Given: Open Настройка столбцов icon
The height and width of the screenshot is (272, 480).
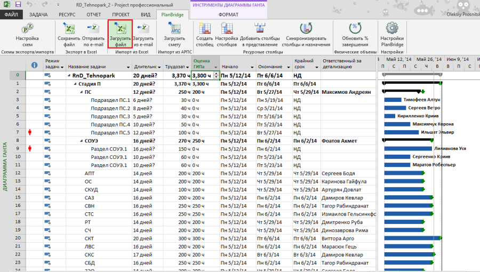Looking at the screenshot, I should click(227, 35).
